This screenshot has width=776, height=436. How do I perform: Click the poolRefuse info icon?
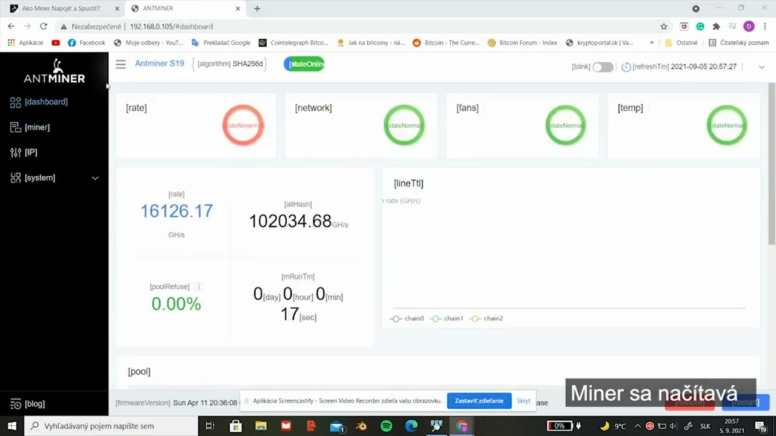(x=198, y=287)
